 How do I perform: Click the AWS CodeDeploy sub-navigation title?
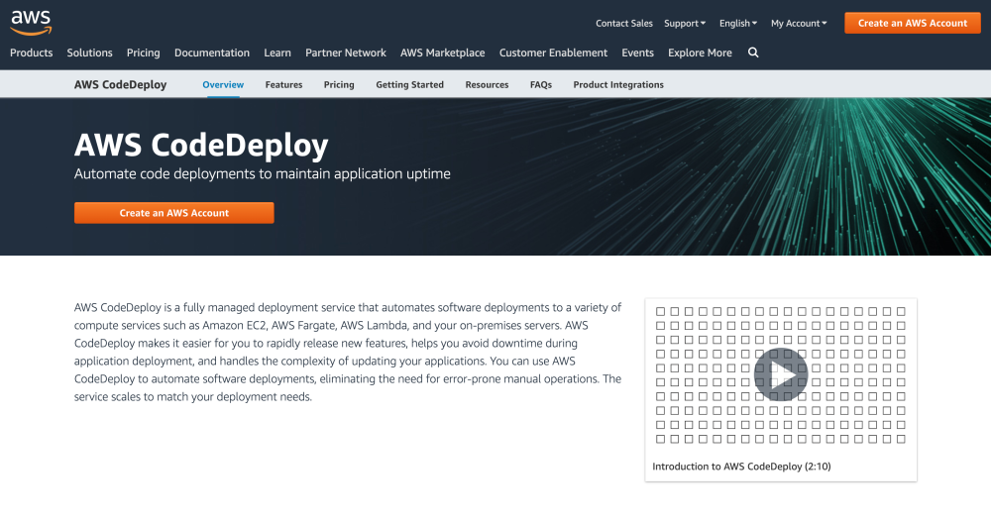point(120,84)
